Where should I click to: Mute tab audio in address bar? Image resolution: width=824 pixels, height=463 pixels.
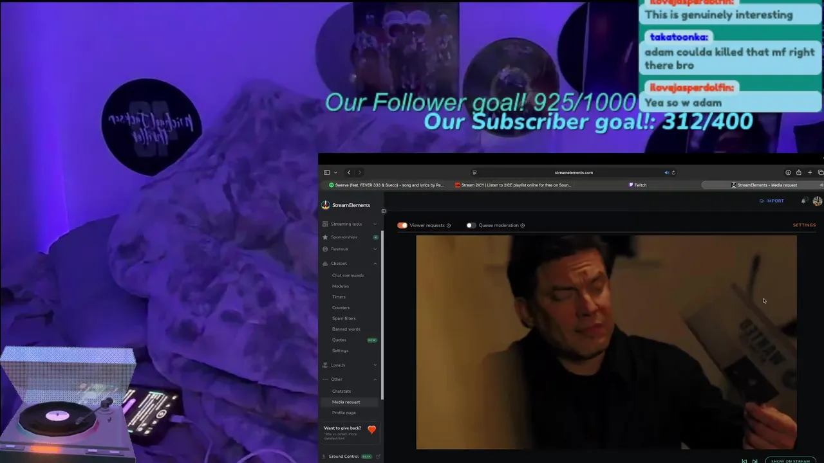point(666,172)
